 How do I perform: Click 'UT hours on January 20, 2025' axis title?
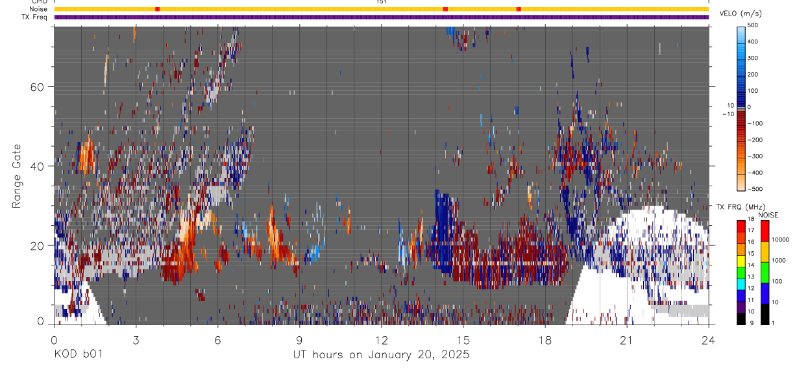tap(381, 355)
